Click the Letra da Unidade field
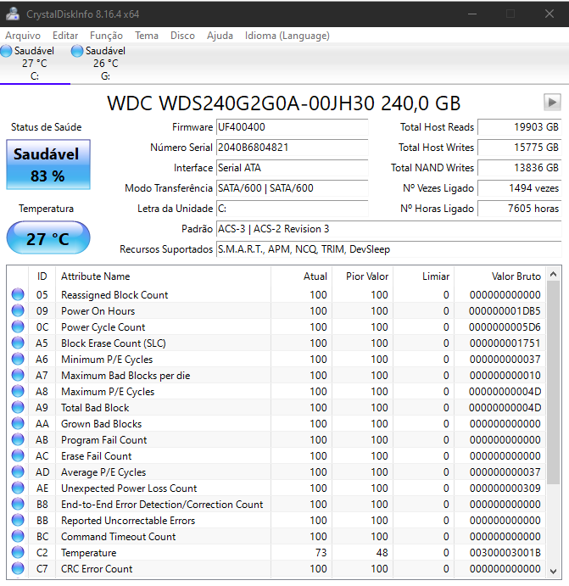The width and height of the screenshot is (569, 586). coord(293,209)
